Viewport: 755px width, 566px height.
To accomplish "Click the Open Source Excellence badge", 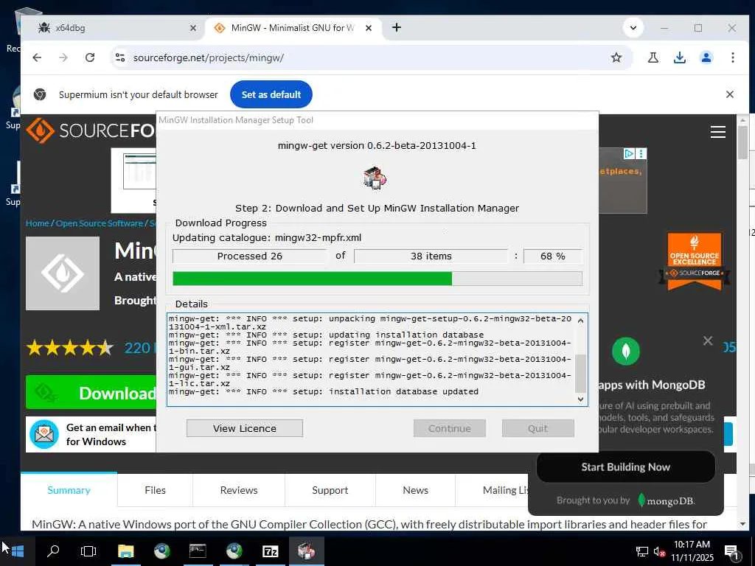I will coord(695,262).
